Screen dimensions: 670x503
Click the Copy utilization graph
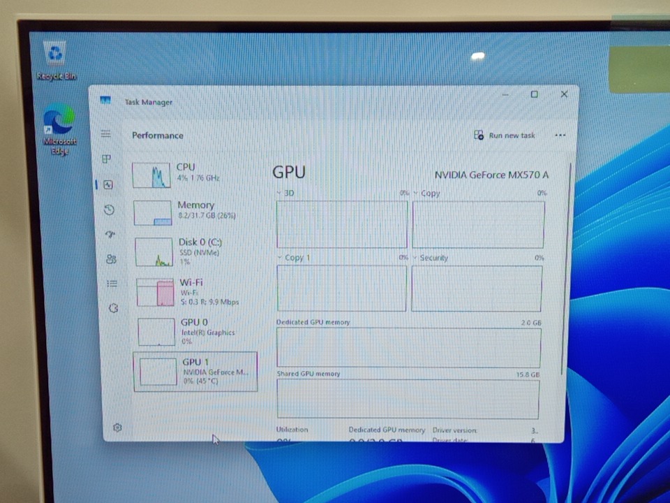point(479,225)
